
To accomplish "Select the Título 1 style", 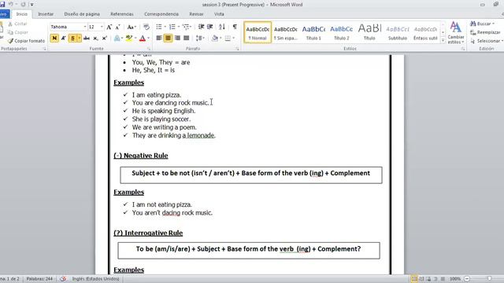I will click(313, 32).
